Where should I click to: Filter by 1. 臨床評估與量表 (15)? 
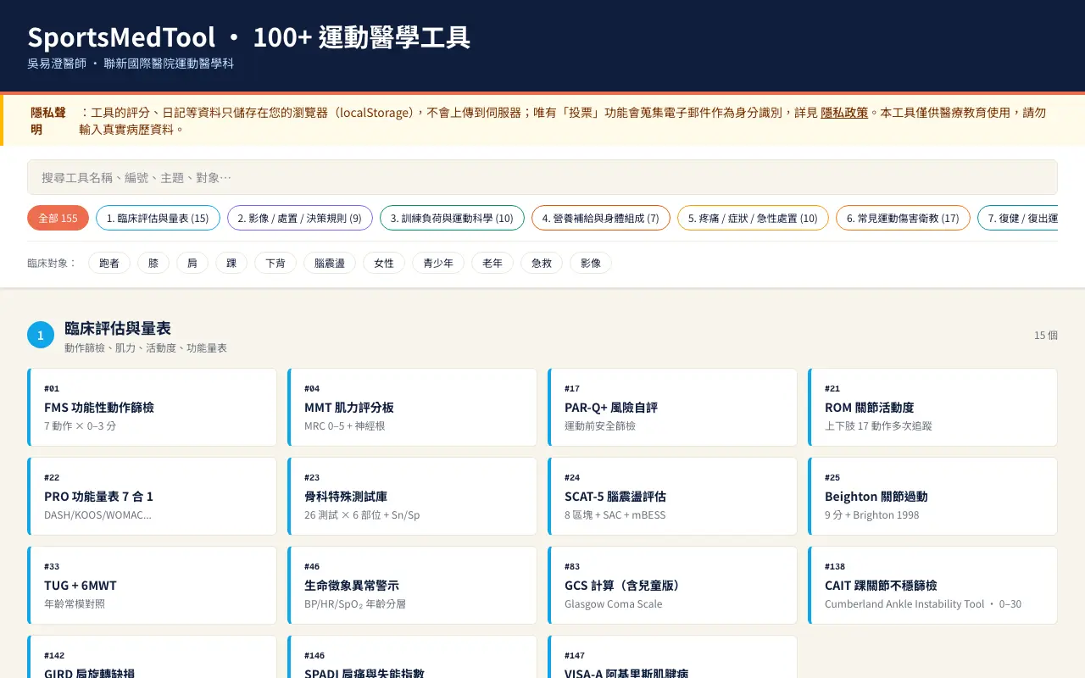(158, 218)
